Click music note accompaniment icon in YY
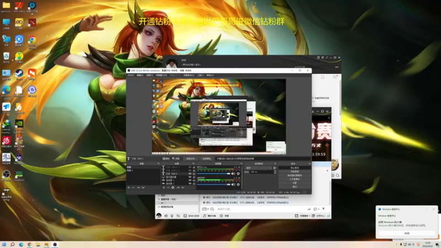 [205, 215]
